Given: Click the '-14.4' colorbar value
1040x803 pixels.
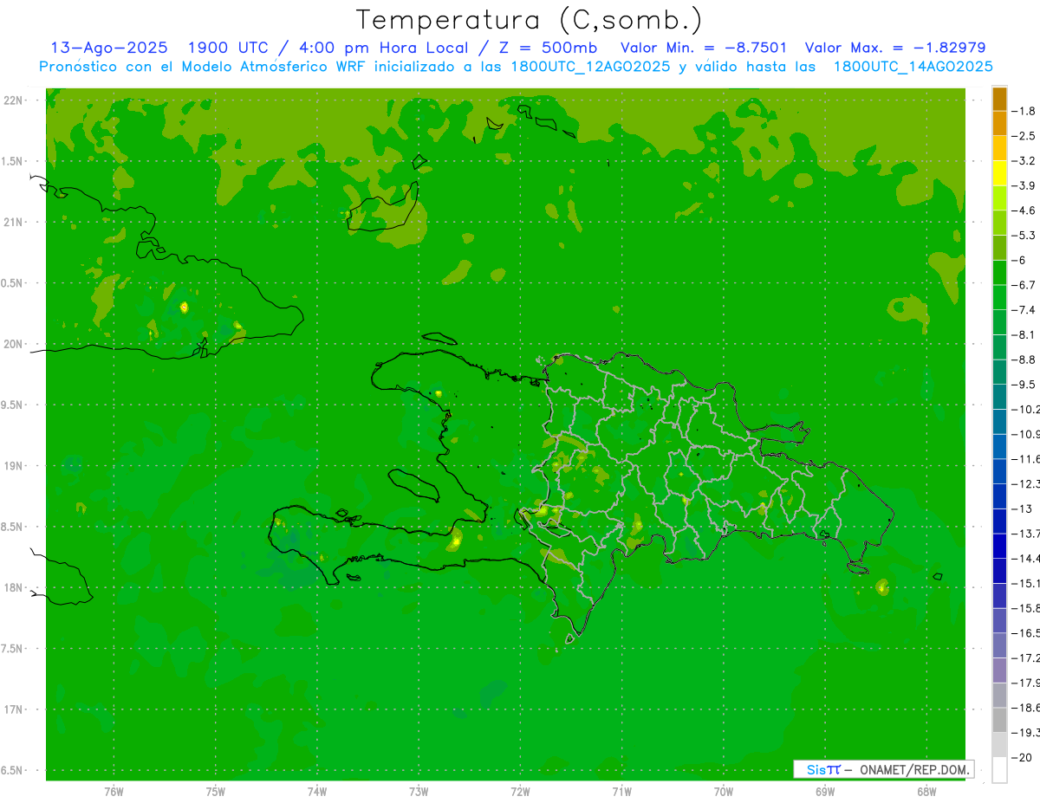Looking at the screenshot, I should point(1025,559).
